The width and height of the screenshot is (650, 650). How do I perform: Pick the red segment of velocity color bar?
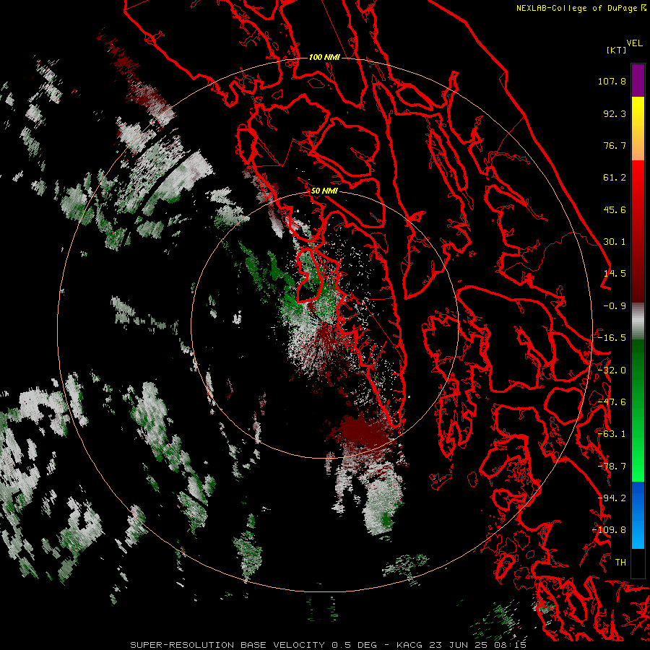[638, 231]
